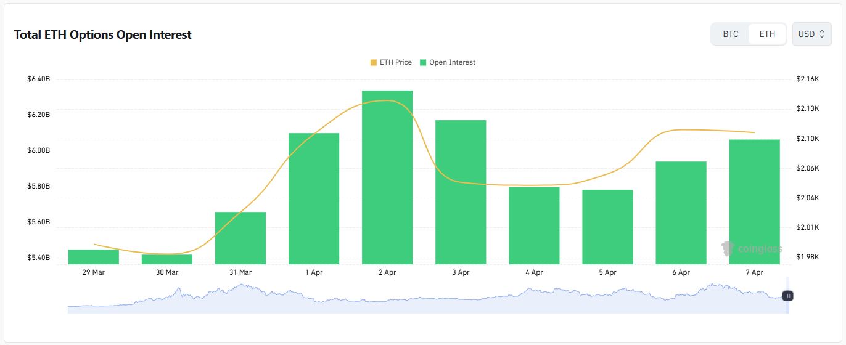
Task: Click the 4 Apr open interest bar
Action: (x=534, y=225)
